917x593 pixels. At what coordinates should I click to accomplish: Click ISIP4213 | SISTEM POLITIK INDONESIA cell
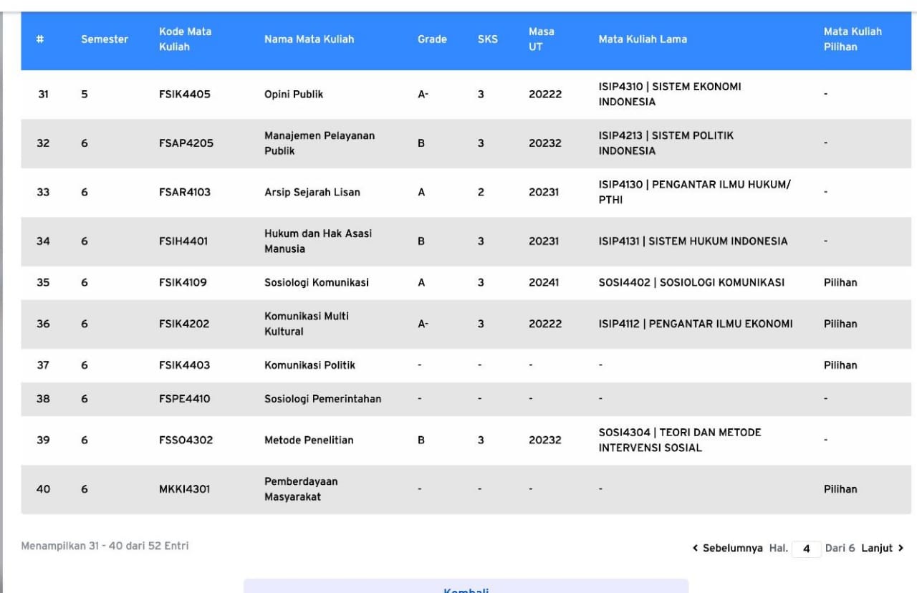[666, 143]
